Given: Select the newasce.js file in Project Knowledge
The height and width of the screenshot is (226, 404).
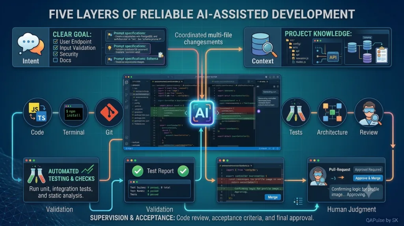Looking at the screenshot, I should 300,58.
